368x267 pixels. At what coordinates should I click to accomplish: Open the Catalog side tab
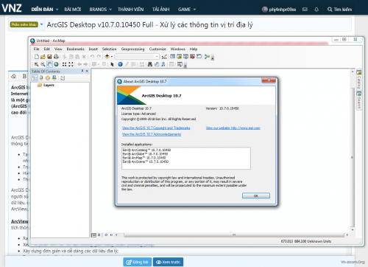359,80
